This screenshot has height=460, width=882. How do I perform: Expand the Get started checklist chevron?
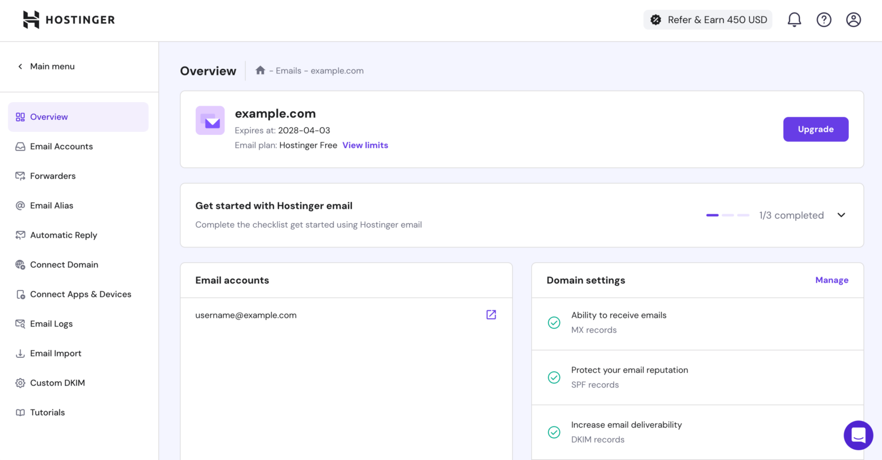click(841, 215)
